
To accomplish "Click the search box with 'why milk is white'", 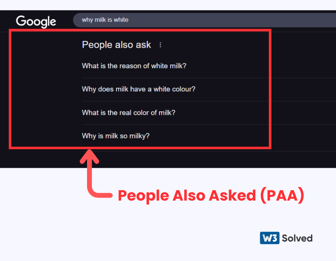I will (205, 20).
